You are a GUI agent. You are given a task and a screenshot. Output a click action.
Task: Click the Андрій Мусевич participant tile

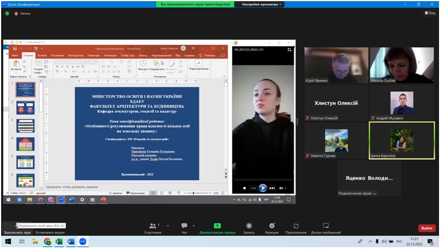(402, 103)
